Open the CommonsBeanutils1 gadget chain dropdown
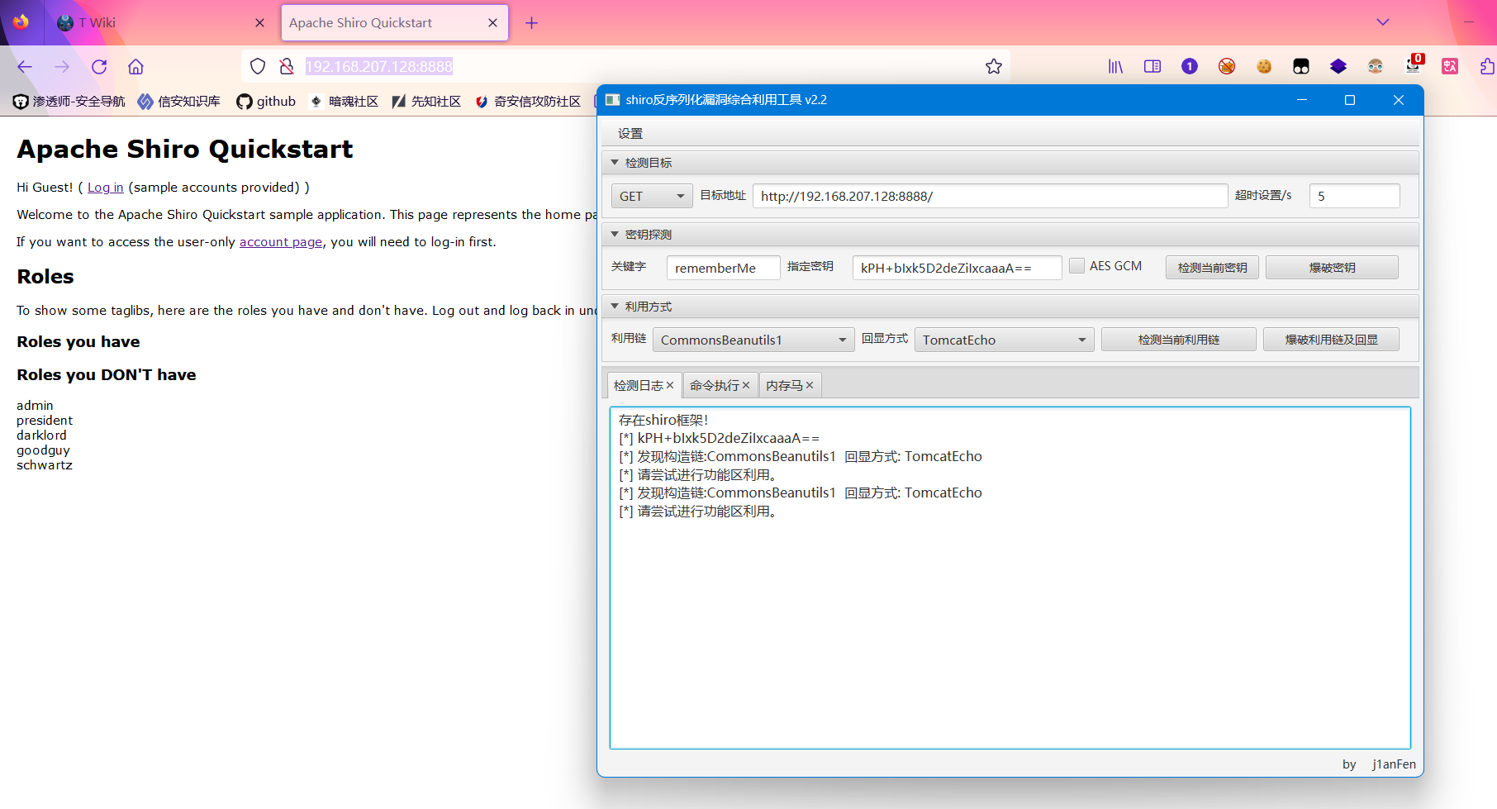The image size is (1497, 809). (753, 340)
